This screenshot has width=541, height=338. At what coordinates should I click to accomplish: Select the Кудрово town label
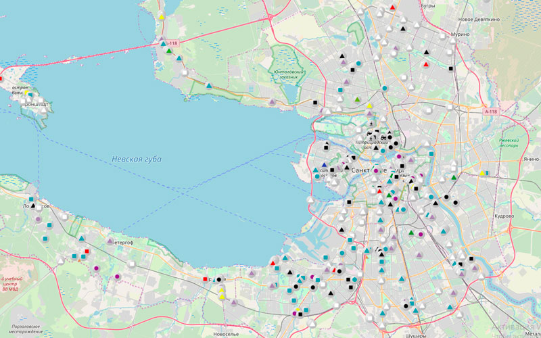click(x=504, y=217)
